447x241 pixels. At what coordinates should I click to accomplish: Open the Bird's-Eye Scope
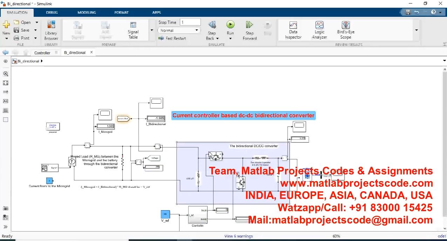346,30
